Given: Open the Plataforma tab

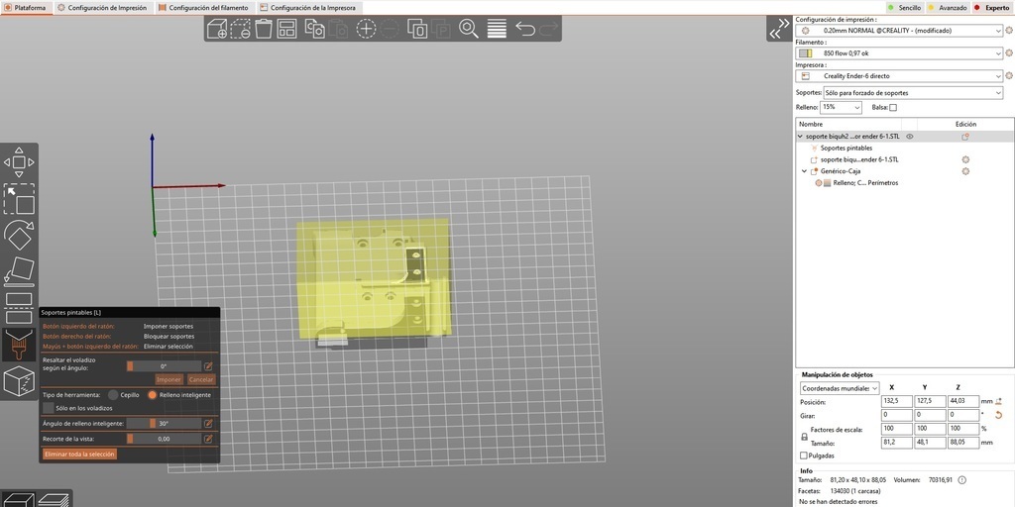Looking at the screenshot, I should pos(26,8).
